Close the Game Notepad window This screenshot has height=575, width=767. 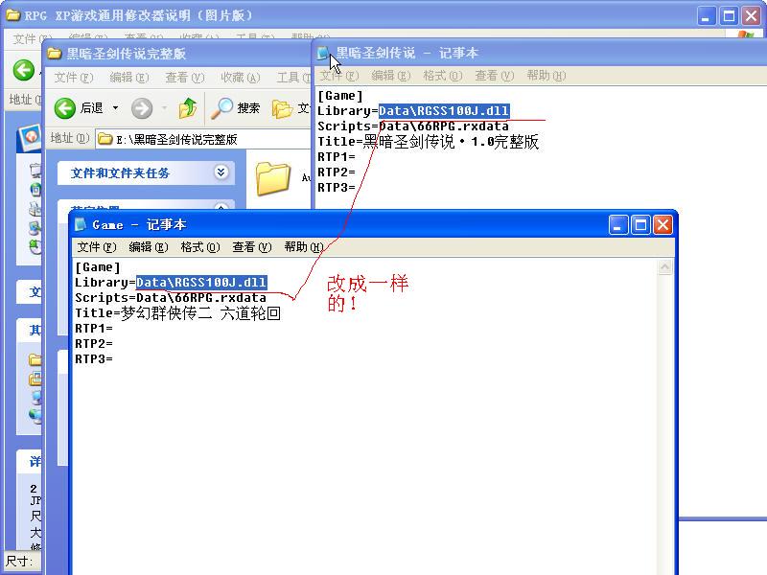tap(662, 224)
